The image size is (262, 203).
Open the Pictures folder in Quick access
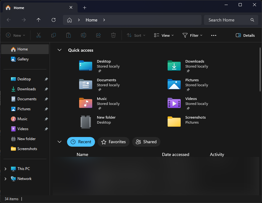[174, 84]
